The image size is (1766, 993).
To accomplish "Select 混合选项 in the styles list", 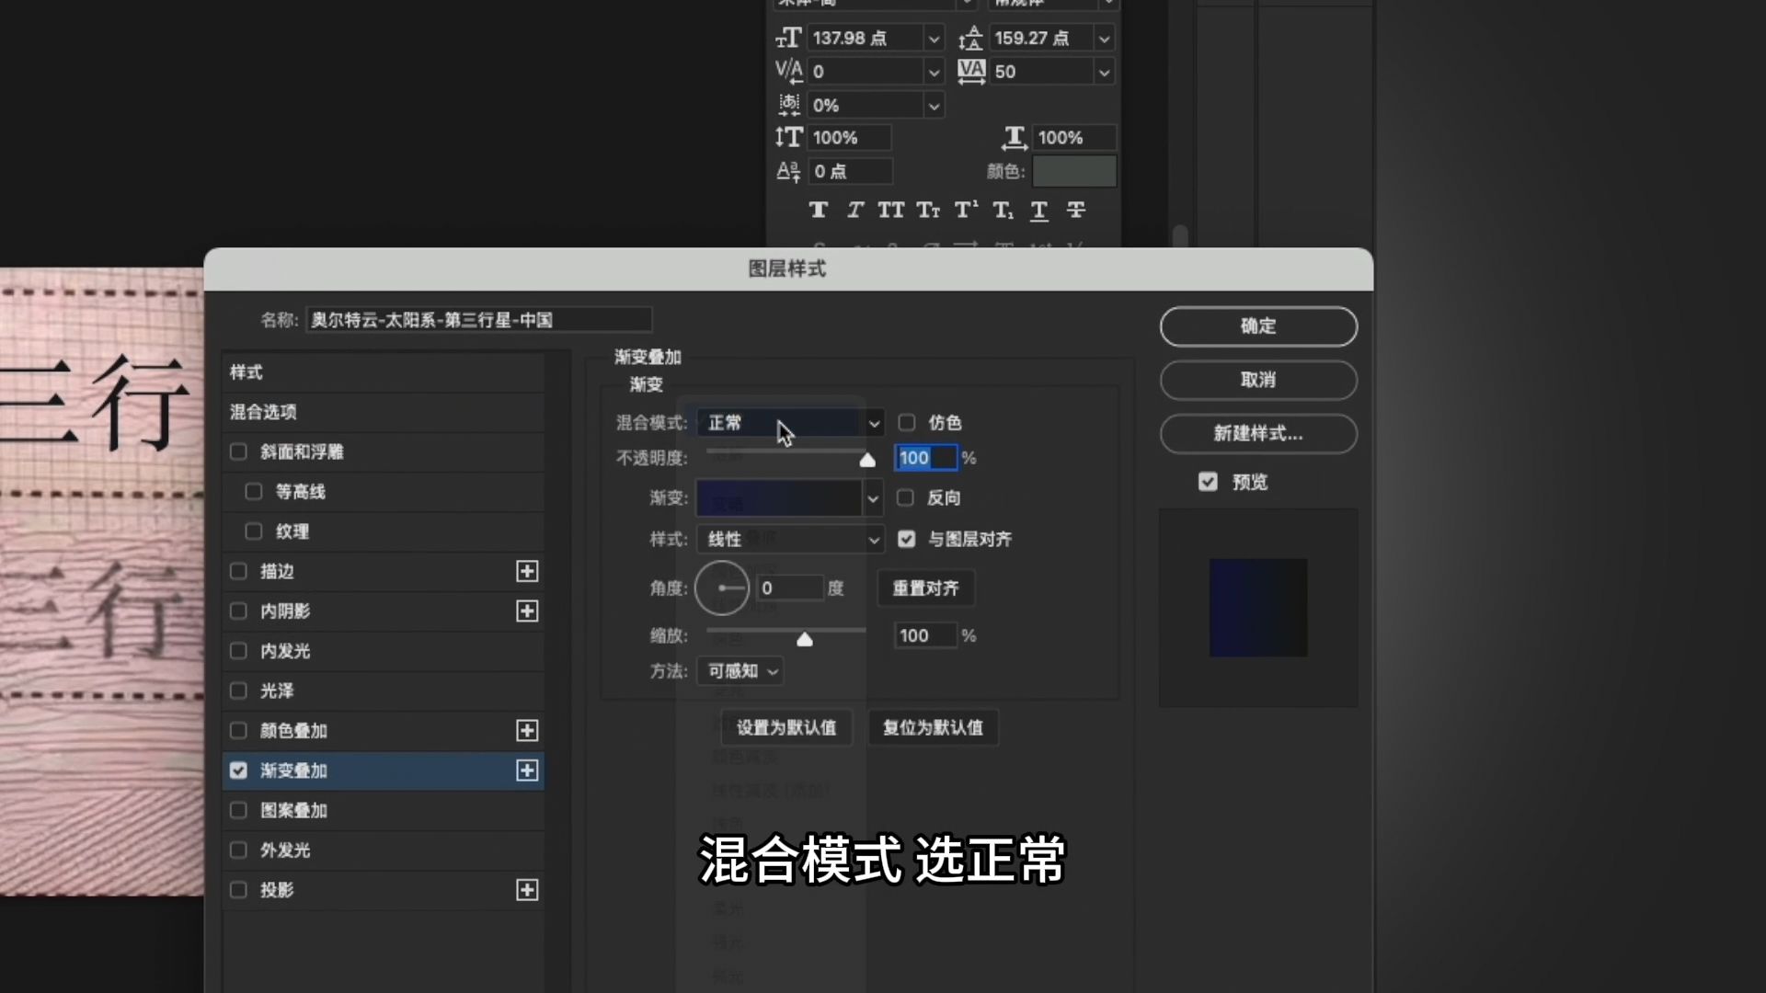I will click(x=264, y=412).
